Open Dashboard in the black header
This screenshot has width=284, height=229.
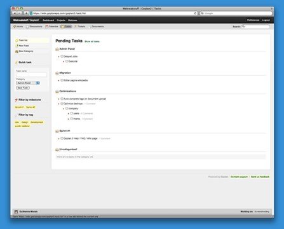48,20
